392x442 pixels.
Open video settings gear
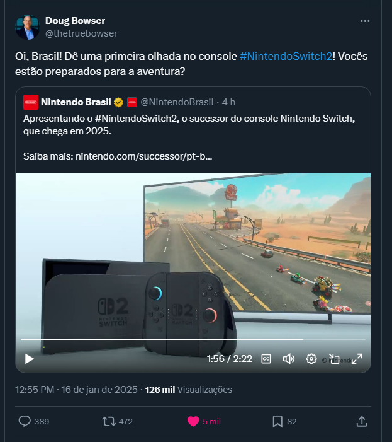[311, 359]
